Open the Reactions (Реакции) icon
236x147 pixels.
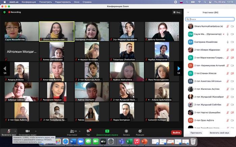coord(140,131)
